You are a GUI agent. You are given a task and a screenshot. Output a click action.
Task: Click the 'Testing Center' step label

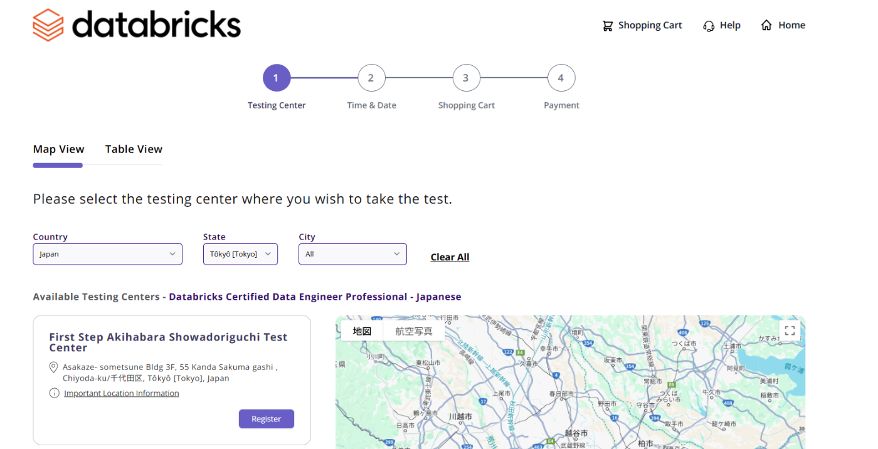[x=277, y=105]
